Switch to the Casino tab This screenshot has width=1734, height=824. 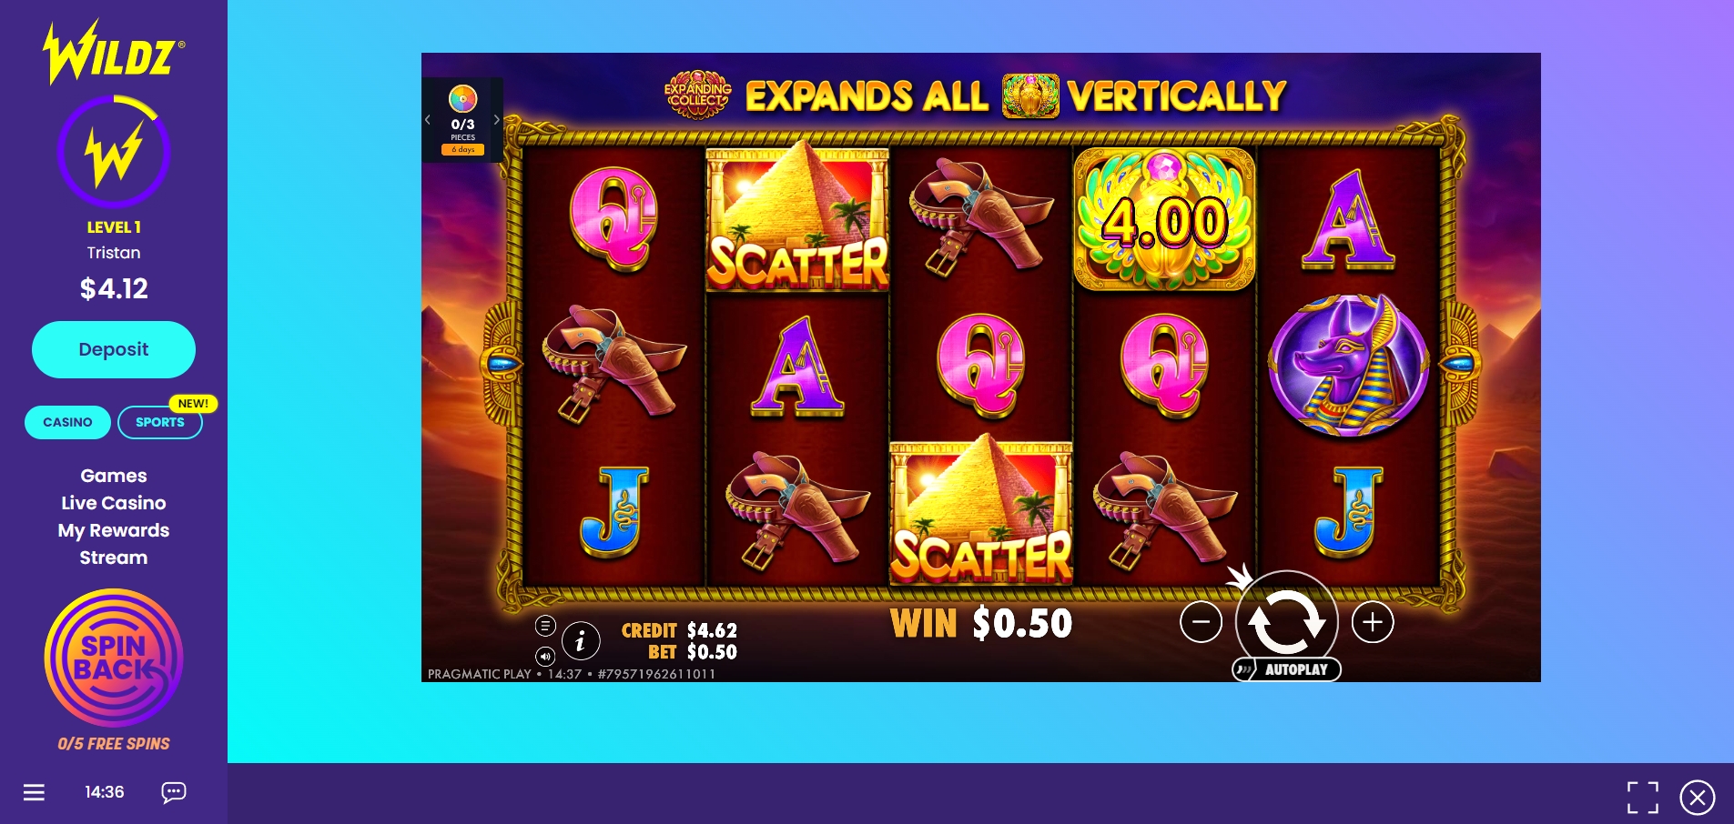pyautogui.click(x=67, y=422)
